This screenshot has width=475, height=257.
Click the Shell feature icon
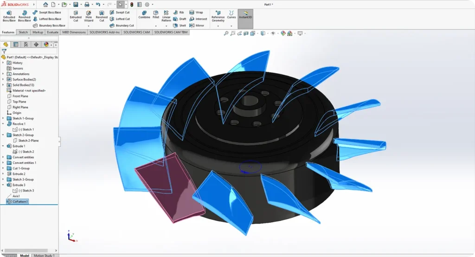(180, 26)
